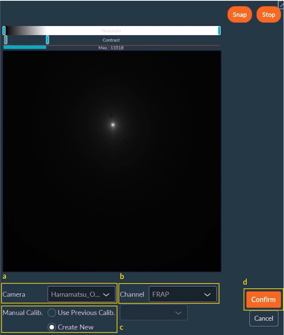Viewport: 284px width, 335px height.
Task: Select the left Contrast slider handle
Action: (x=6, y=40)
